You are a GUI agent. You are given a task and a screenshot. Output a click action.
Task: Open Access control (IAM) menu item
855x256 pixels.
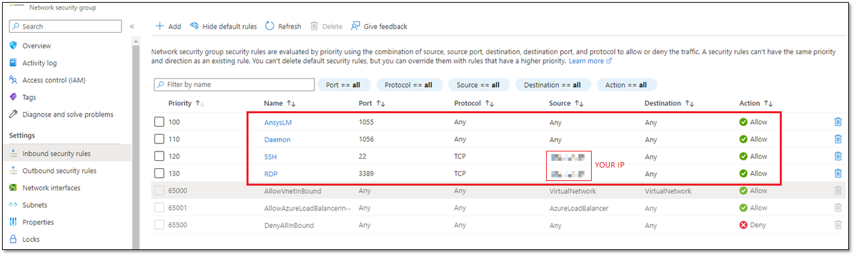54,80
